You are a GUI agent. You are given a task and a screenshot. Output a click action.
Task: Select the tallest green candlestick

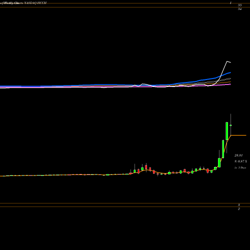[x=227, y=131]
